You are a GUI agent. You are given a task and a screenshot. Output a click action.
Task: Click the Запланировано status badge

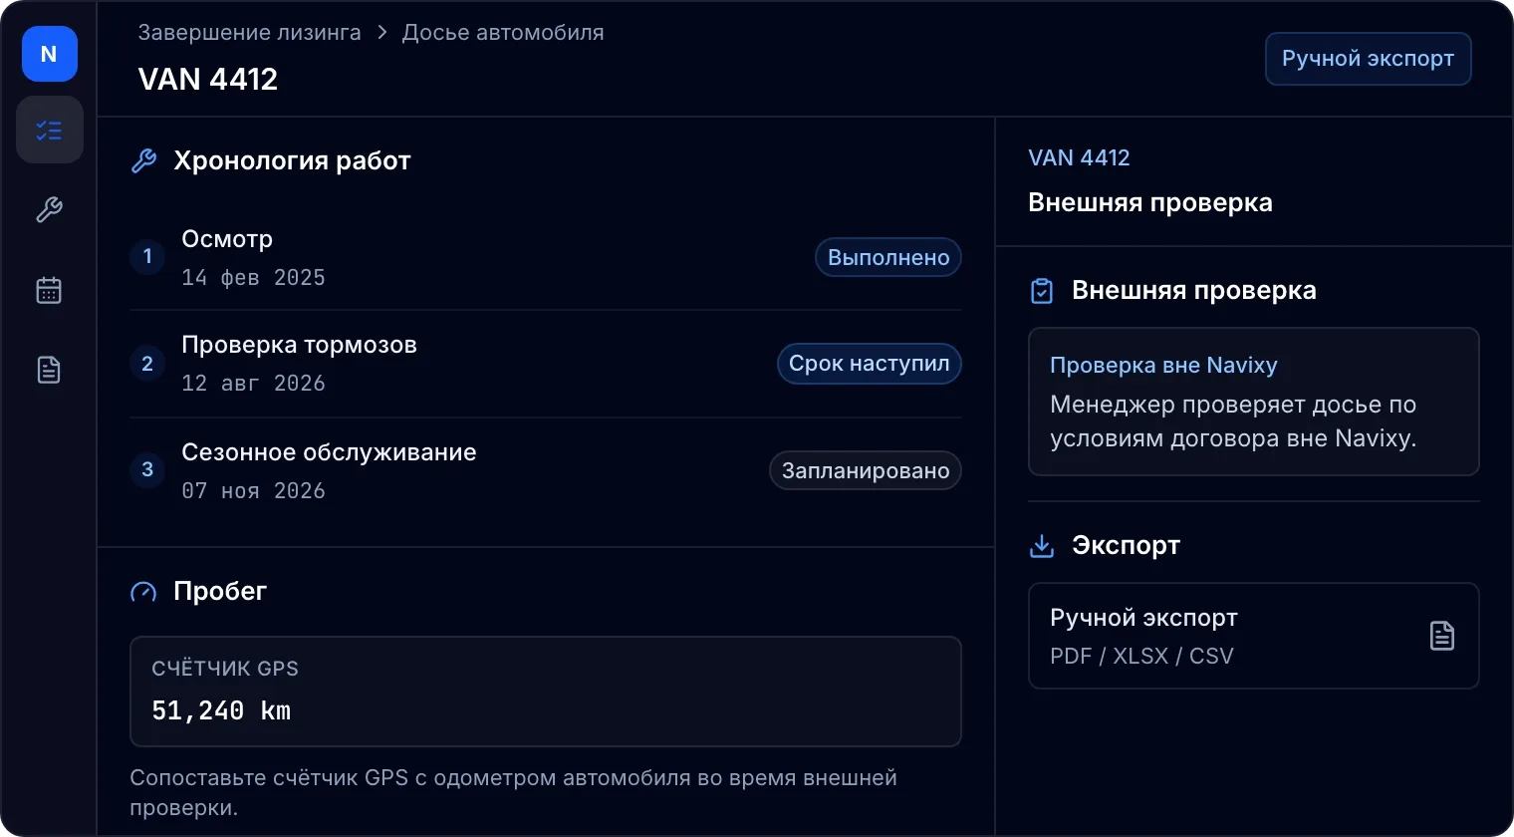(x=866, y=470)
